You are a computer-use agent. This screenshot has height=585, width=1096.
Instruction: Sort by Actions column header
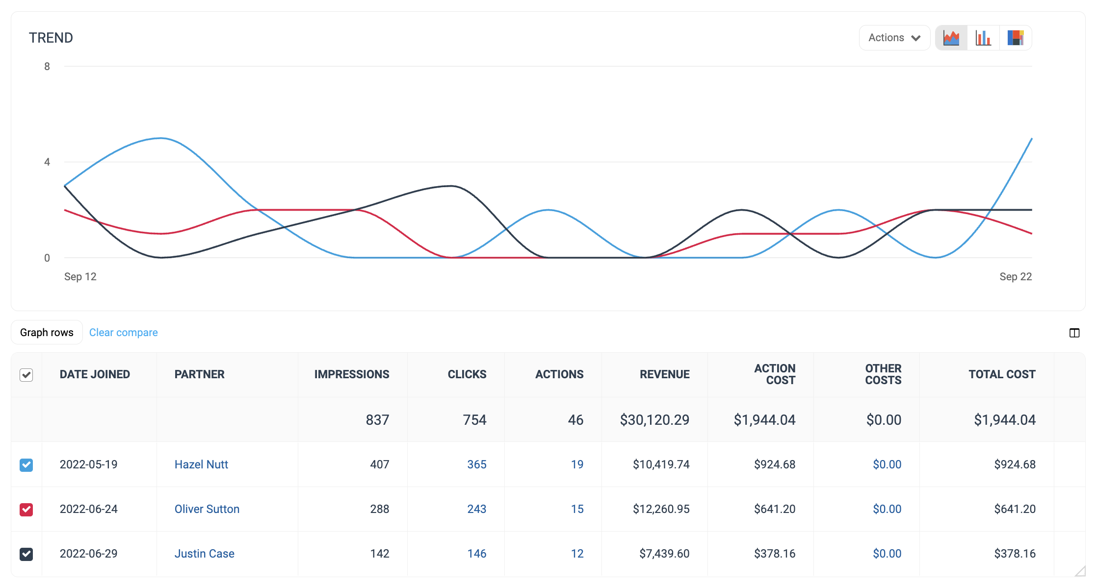click(x=559, y=374)
